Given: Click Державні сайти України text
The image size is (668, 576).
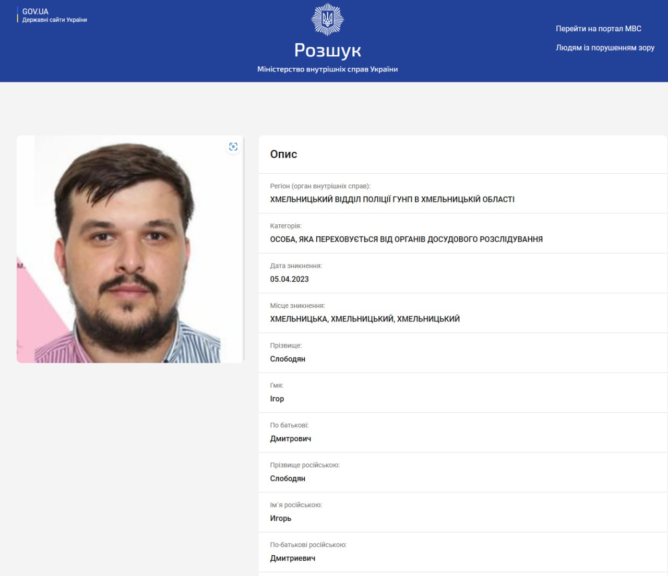Looking at the screenshot, I should click(x=55, y=19).
